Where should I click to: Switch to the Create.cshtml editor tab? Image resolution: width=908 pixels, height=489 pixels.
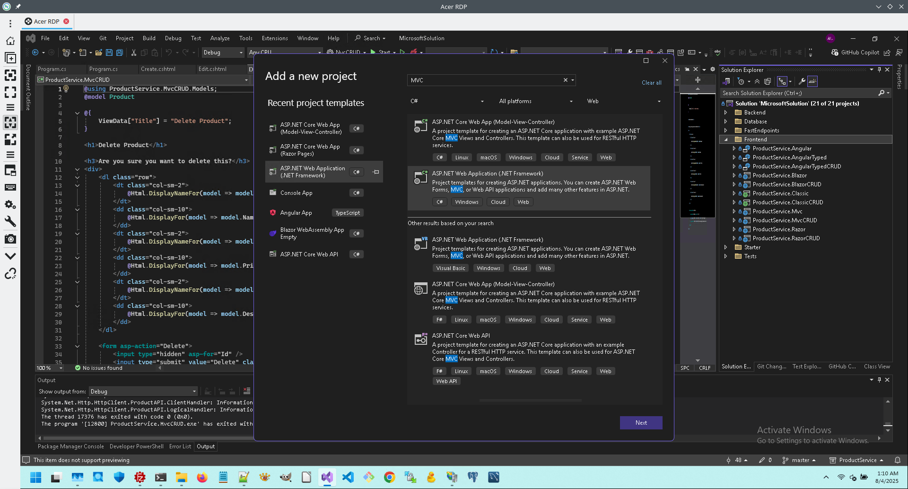158,69
